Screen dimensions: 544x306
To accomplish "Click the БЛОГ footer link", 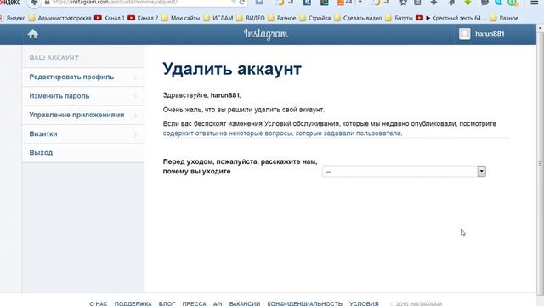I will pyautogui.click(x=167, y=303).
